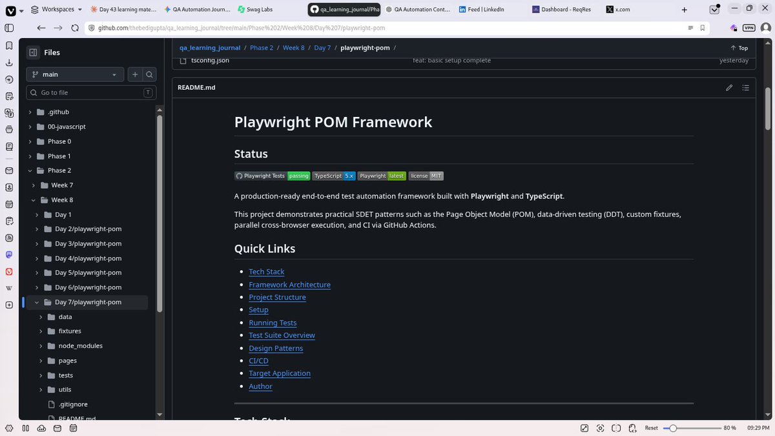Toggle images and animations status icon
This screenshot has height=436, width=775.
click(584, 428)
